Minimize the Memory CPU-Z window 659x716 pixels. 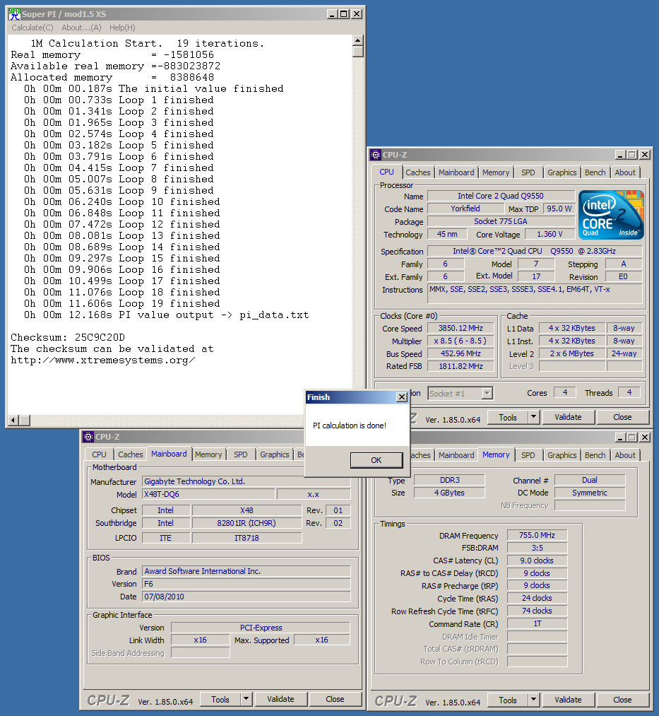click(620, 438)
